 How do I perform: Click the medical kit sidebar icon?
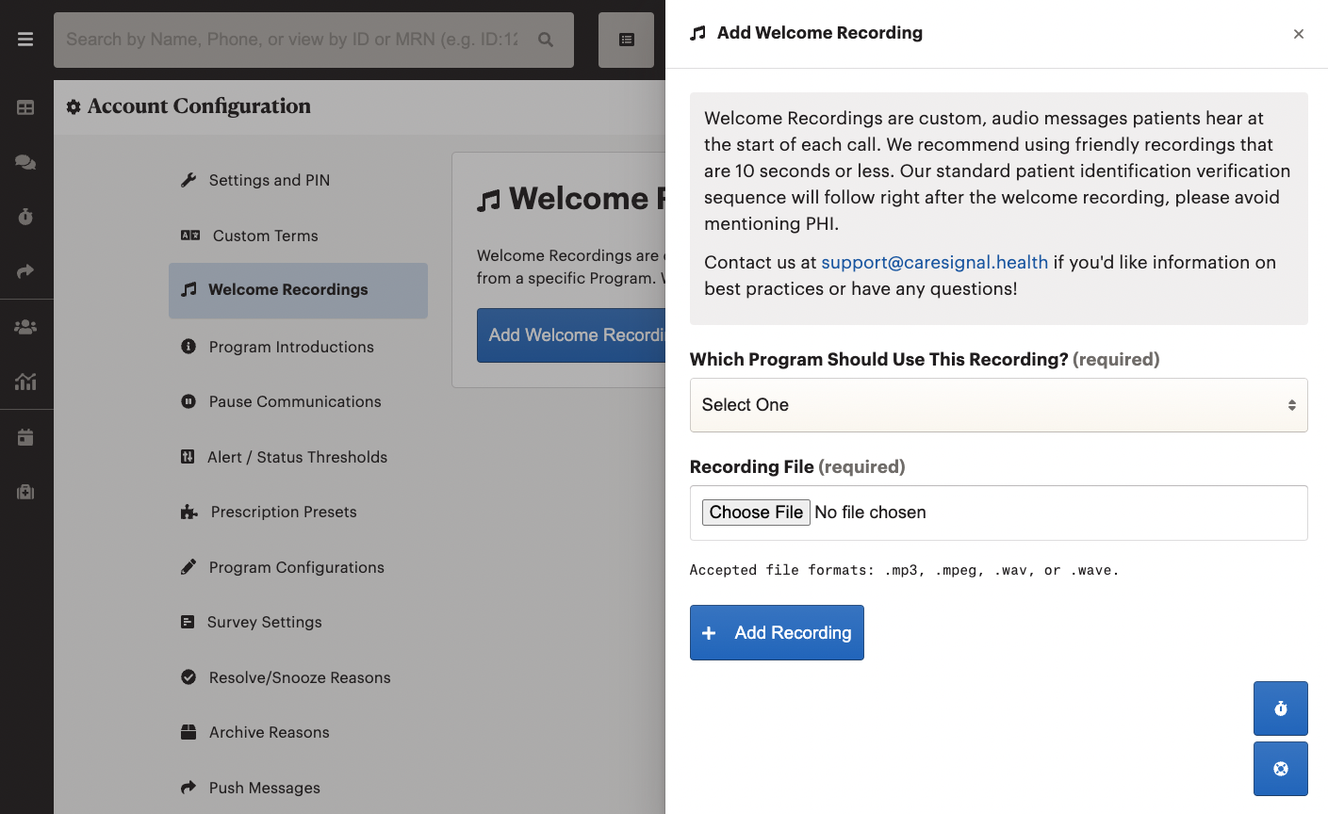25,492
